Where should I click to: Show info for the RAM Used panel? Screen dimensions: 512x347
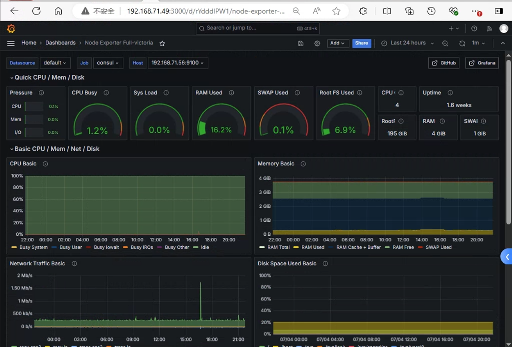(231, 93)
